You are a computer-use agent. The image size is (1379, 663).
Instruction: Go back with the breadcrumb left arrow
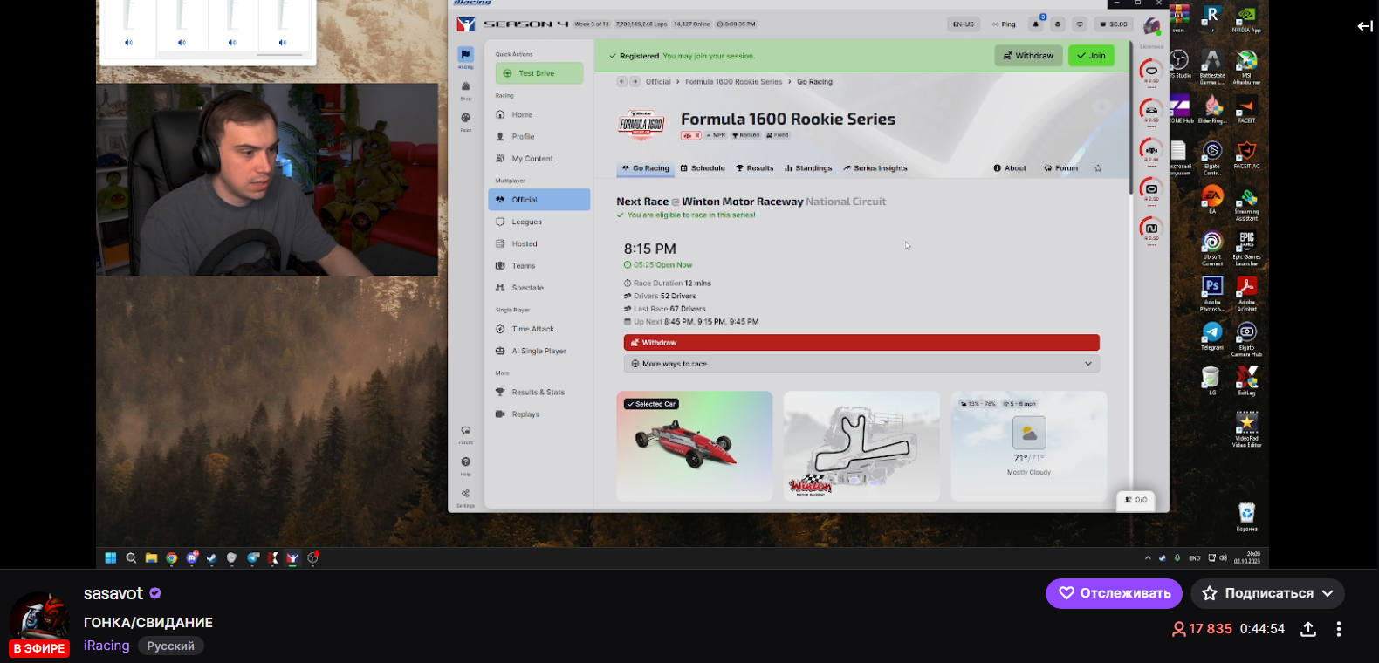click(x=621, y=82)
